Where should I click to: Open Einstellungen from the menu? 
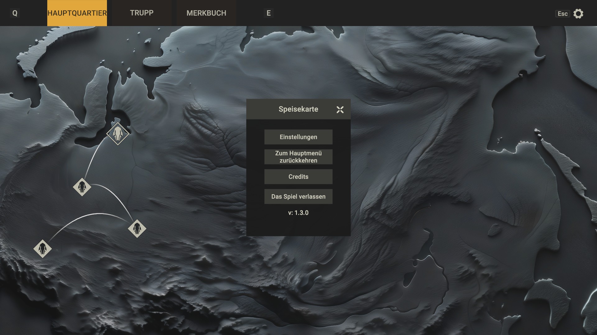[298, 137]
